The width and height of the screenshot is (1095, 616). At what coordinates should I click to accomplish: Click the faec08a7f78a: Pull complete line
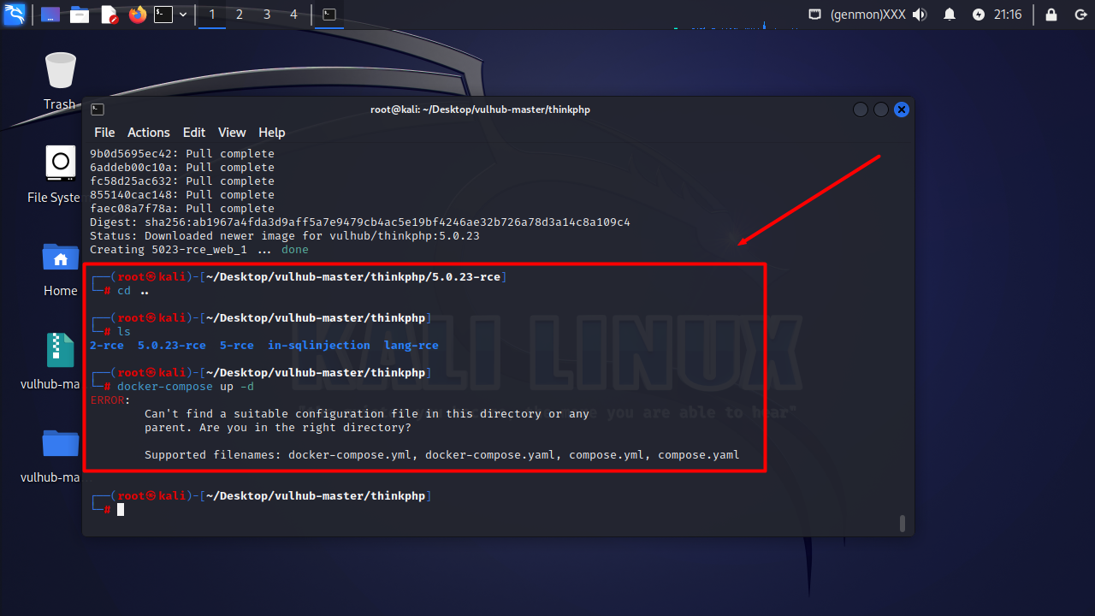click(x=182, y=208)
